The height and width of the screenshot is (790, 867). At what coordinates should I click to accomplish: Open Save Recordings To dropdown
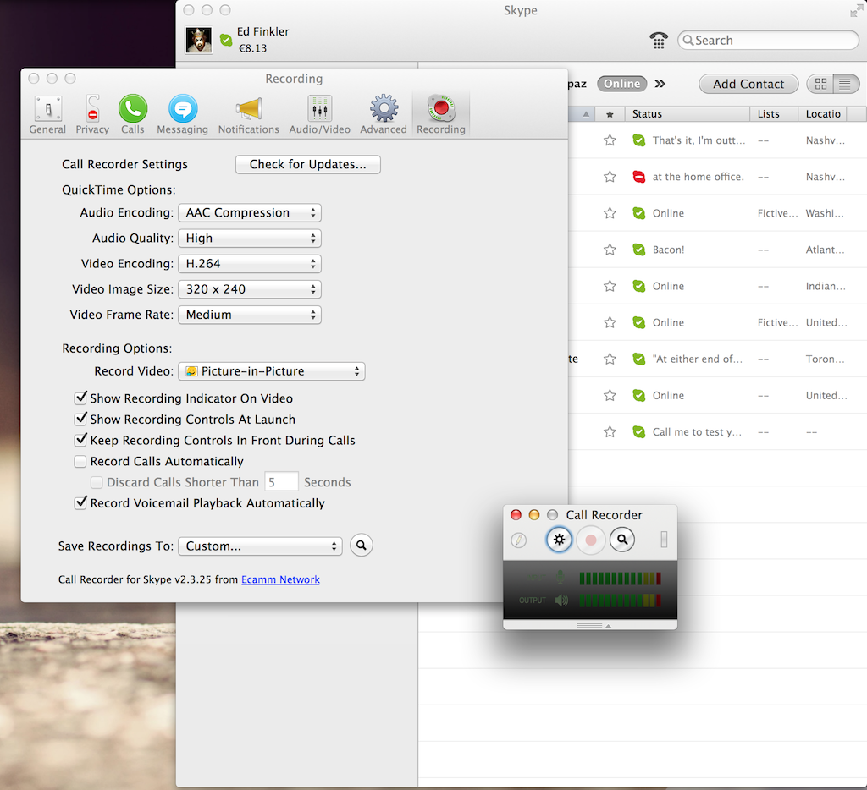[260, 546]
